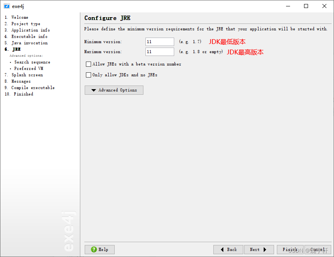Click the Minimum version input field
The height and width of the screenshot is (257, 334).
(x=159, y=42)
